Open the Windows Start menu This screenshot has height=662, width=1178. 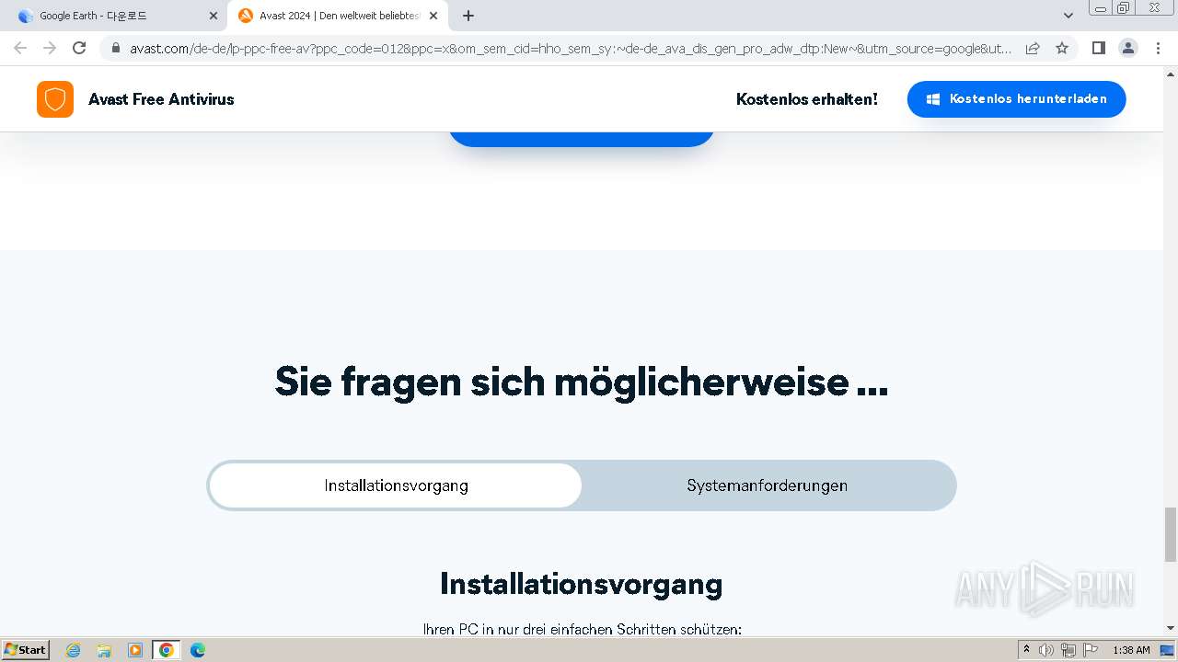(25, 650)
